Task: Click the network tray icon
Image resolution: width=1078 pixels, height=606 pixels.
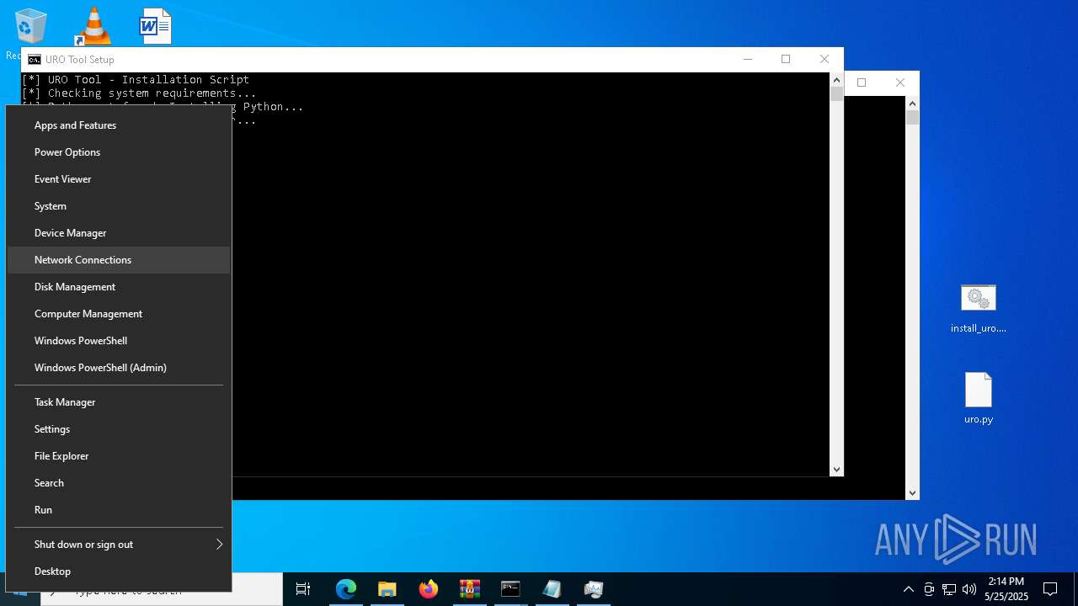Action: 949,589
